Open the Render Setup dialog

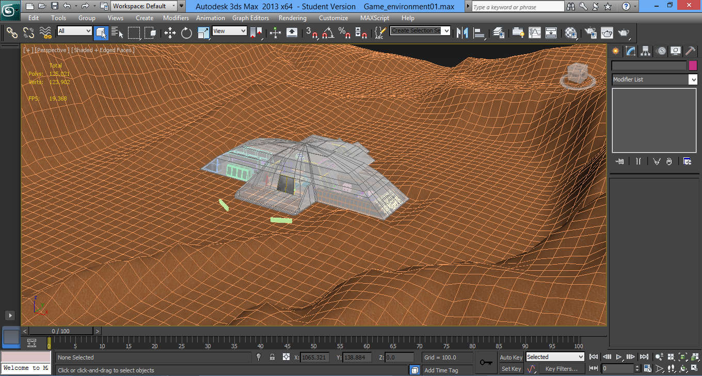[x=591, y=33]
